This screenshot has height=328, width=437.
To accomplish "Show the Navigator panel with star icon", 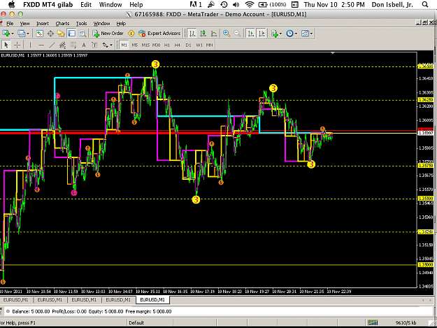I will [x=61, y=34].
